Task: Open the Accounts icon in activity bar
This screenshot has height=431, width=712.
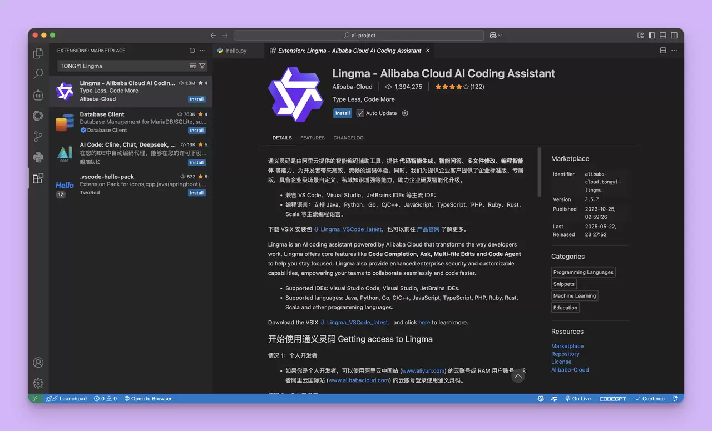Action: 38,363
